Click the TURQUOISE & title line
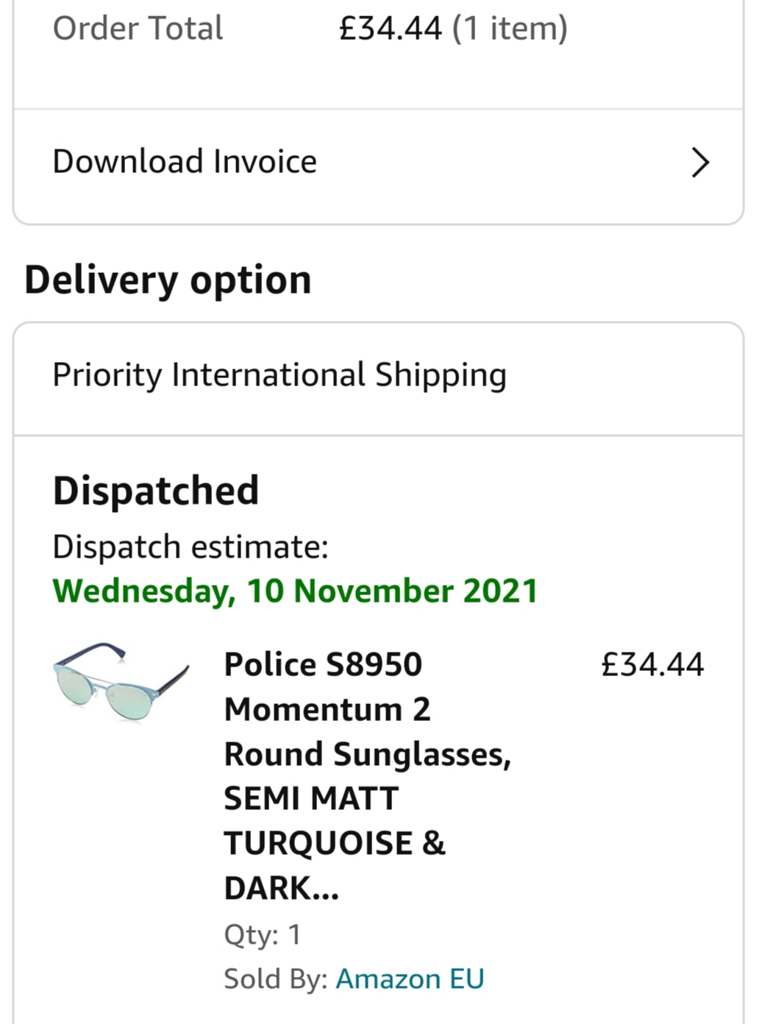This screenshot has height=1024, width=759. coord(335,843)
